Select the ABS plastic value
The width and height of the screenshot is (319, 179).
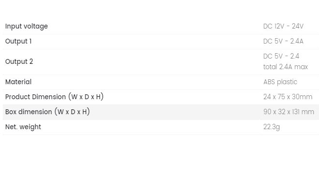[x=280, y=82]
